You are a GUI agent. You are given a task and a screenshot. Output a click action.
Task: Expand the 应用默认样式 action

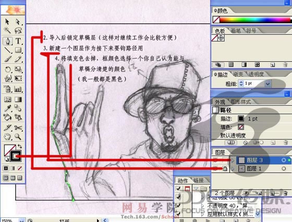pos(203,214)
